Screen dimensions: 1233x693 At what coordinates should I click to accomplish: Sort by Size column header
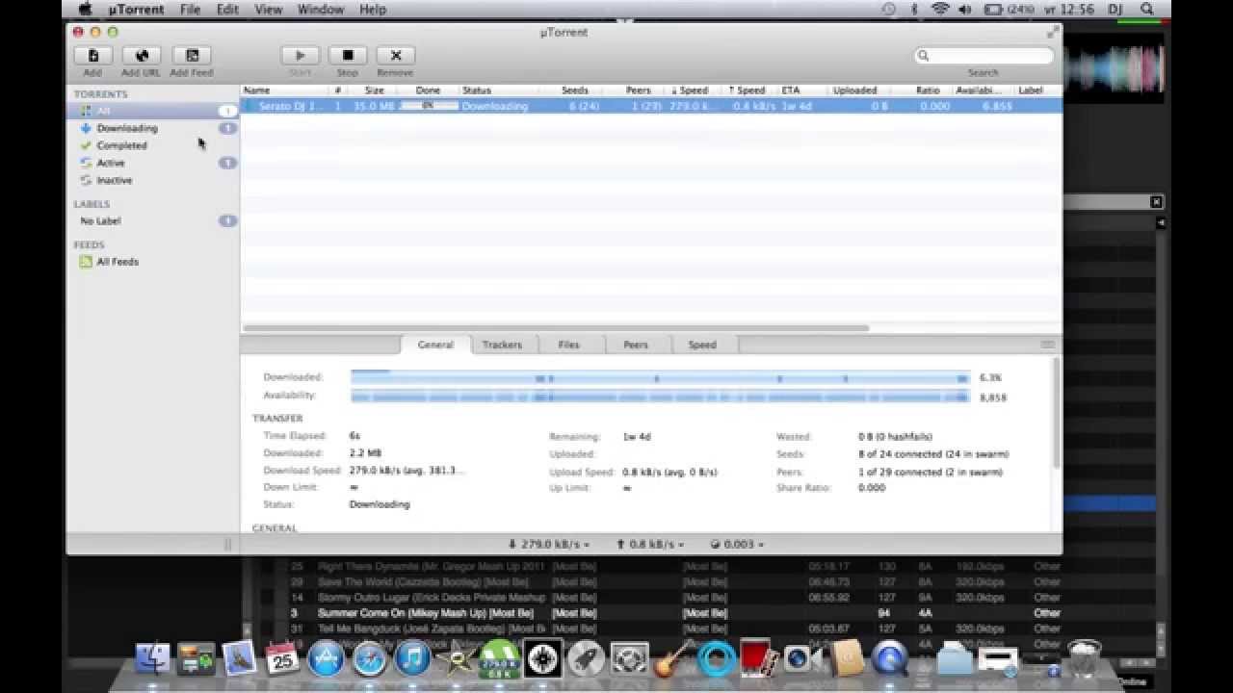click(374, 90)
